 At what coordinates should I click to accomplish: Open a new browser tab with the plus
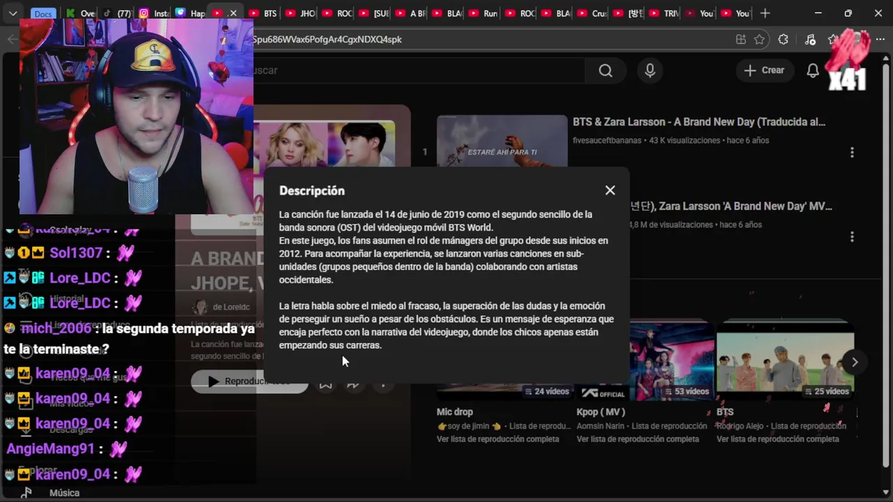coord(765,13)
